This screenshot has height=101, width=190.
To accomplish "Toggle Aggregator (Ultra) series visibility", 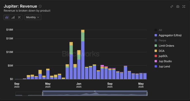I will click(x=168, y=35).
